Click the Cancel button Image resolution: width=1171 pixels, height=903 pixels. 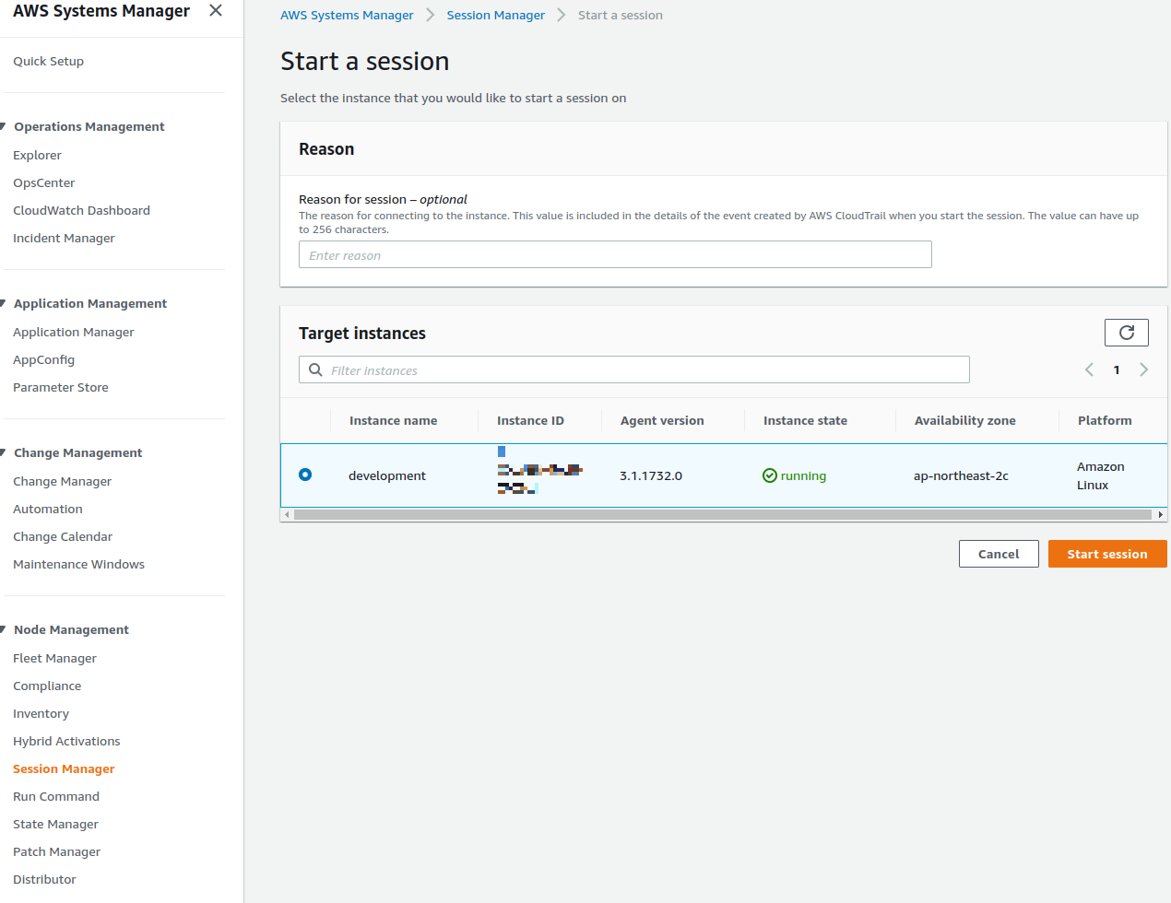pyautogui.click(x=999, y=554)
